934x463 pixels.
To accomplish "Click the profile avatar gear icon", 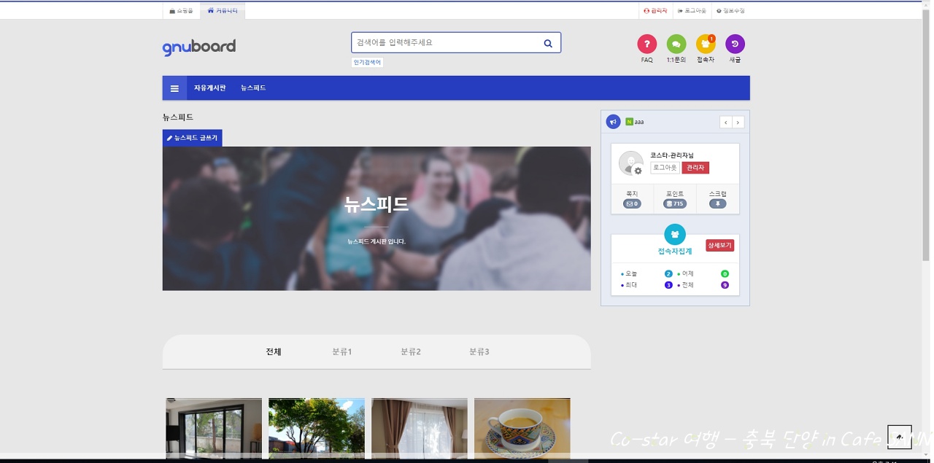I will [x=638, y=171].
